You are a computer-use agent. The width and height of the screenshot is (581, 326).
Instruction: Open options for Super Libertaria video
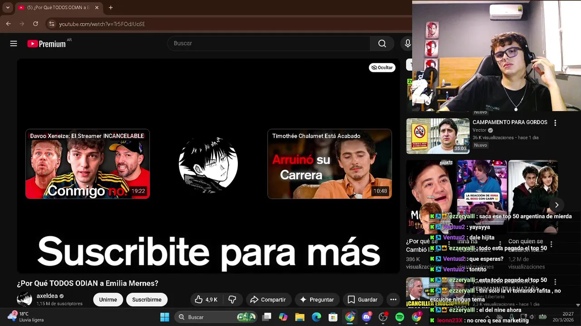point(555,282)
